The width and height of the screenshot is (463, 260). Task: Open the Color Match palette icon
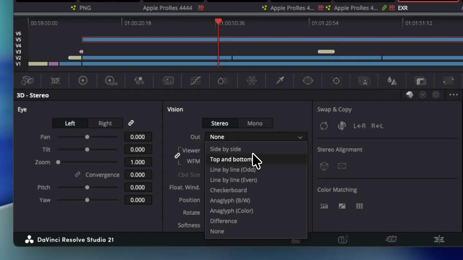pos(55,81)
